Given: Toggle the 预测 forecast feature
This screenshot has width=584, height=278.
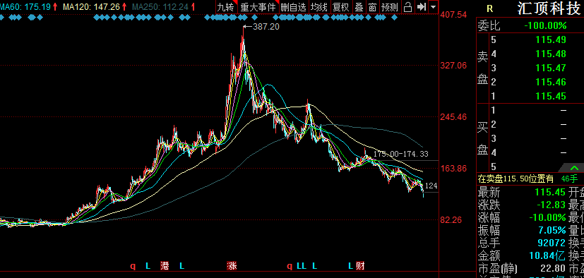Looking at the screenshot, I should (x=390, y=7).
